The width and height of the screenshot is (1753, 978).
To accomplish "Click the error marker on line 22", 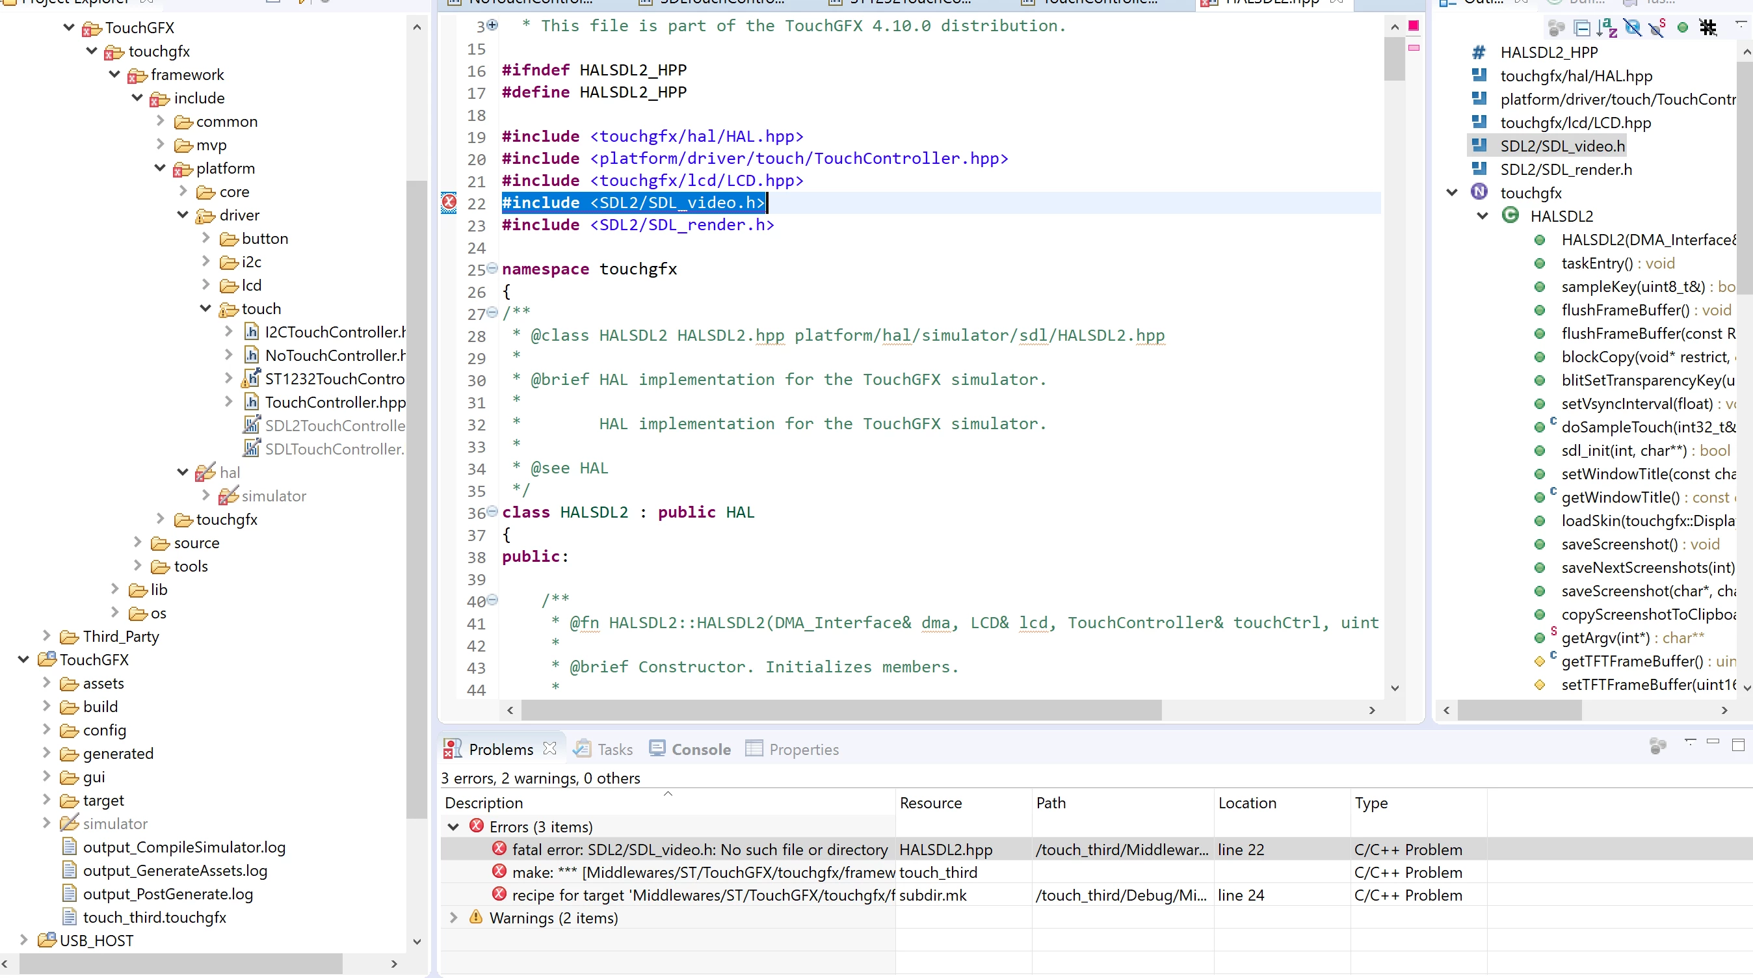I will pyautogui.click(x=449, y=202).
